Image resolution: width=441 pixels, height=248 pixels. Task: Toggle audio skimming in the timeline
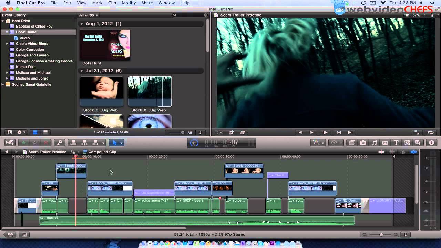(x=392, y=152)
